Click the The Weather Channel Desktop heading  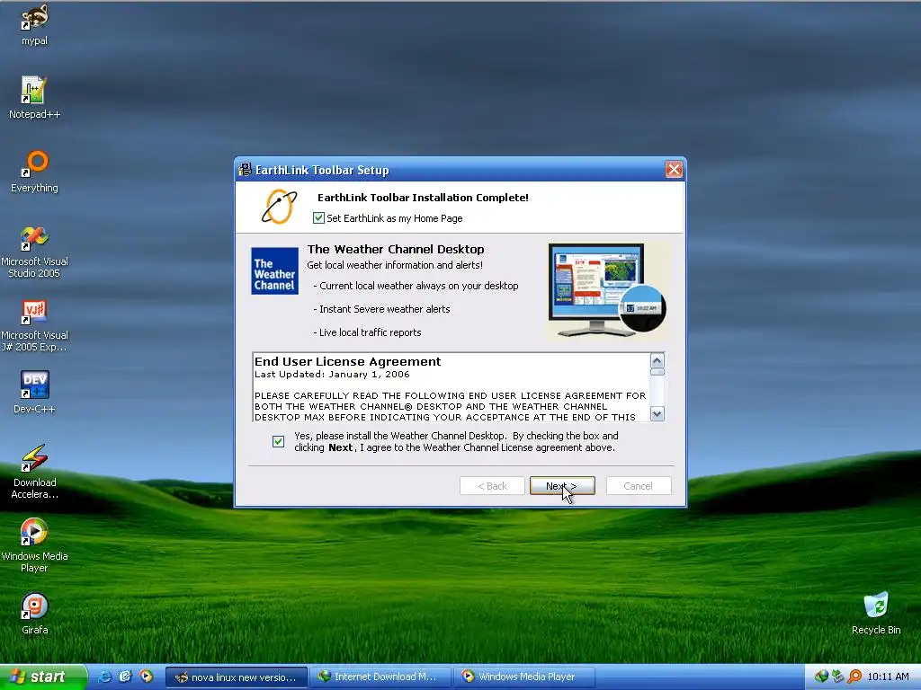(x=396, y=250)
